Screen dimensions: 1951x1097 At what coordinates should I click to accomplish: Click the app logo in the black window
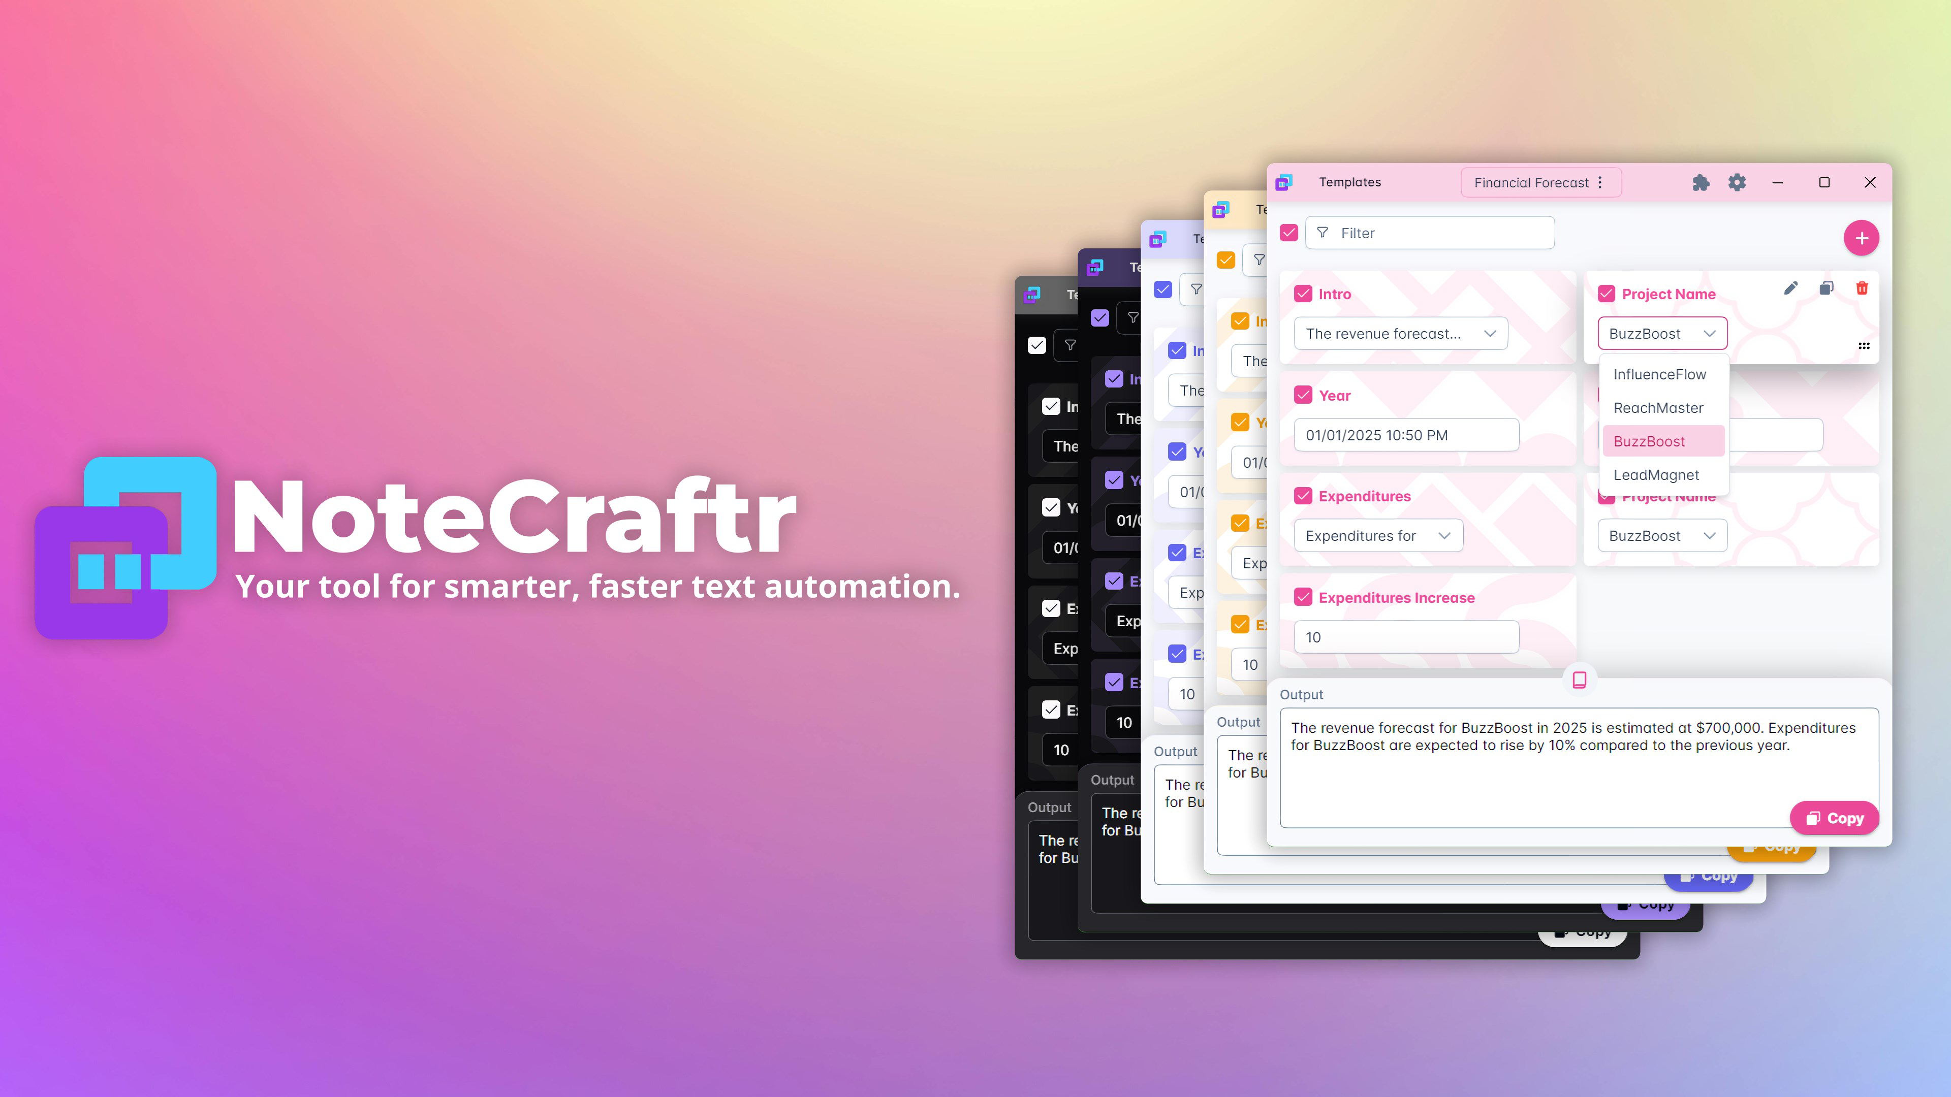[x=1032, y=295]
